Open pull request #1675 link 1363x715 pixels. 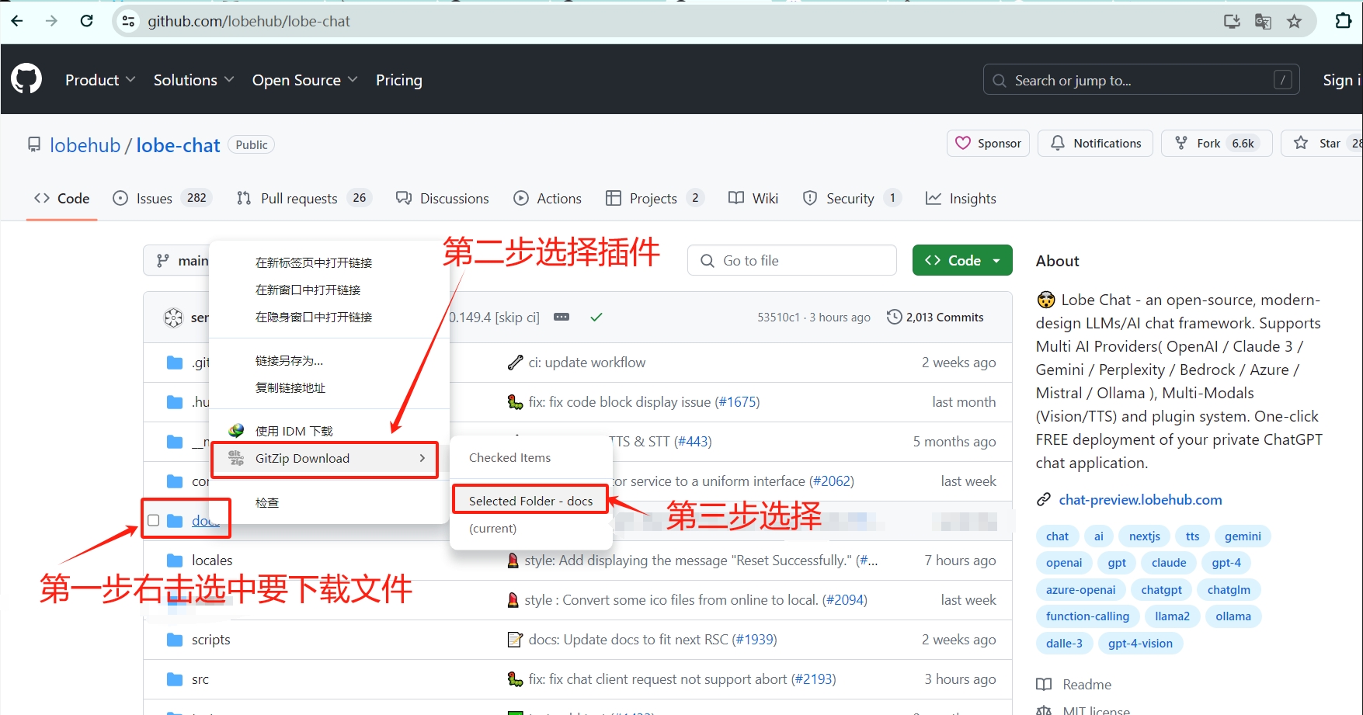pyautogui.click(x=737, y=402)
